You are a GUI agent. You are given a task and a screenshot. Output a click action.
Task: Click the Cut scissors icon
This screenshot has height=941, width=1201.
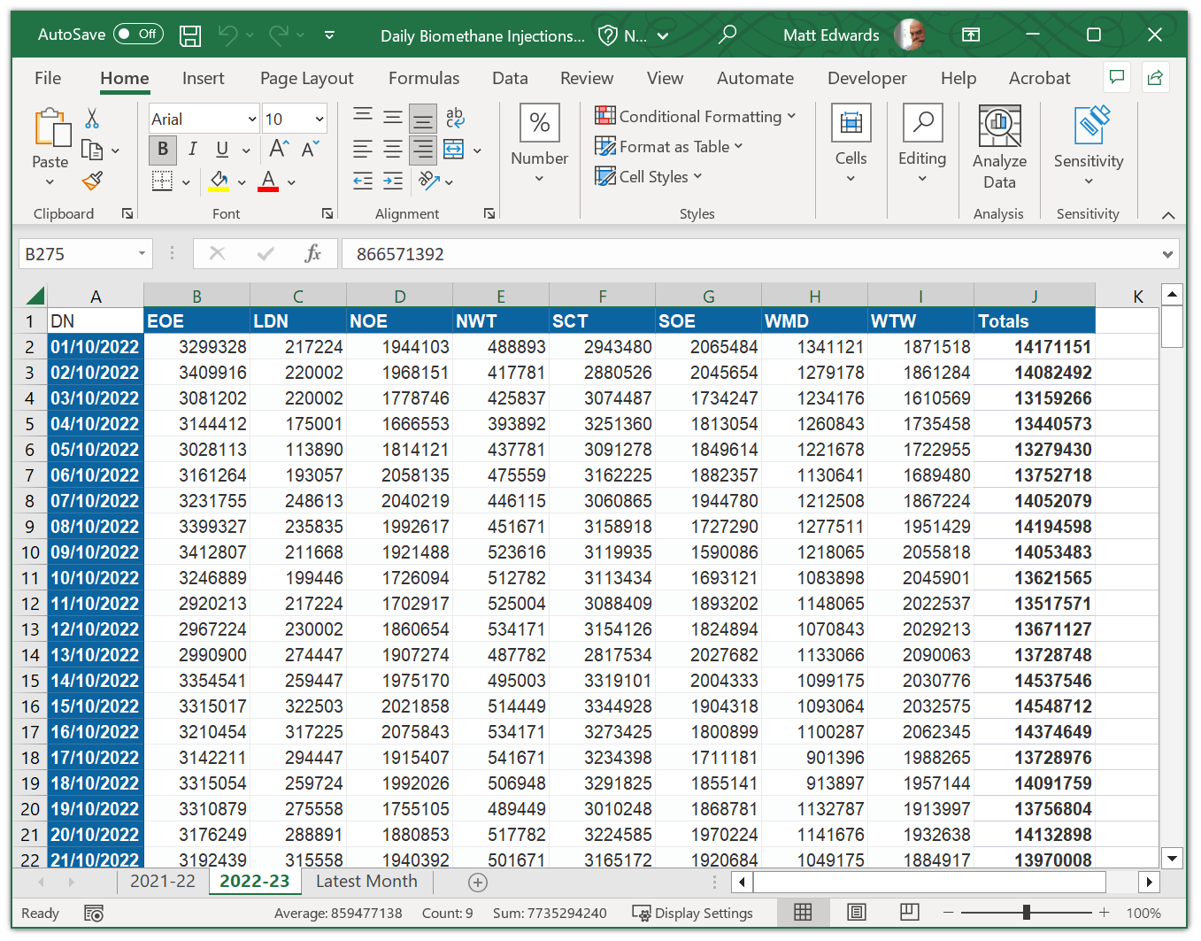click(x=92, y=119)
